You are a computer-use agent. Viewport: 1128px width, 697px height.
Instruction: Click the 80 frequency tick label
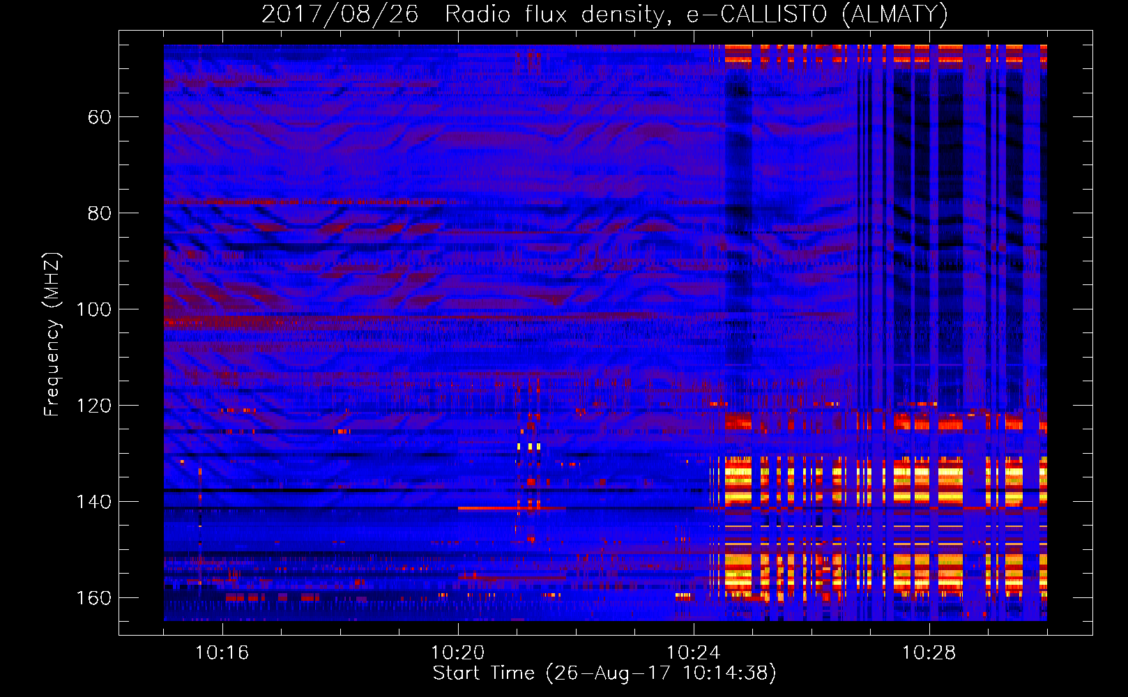click(x=99, y=213)
